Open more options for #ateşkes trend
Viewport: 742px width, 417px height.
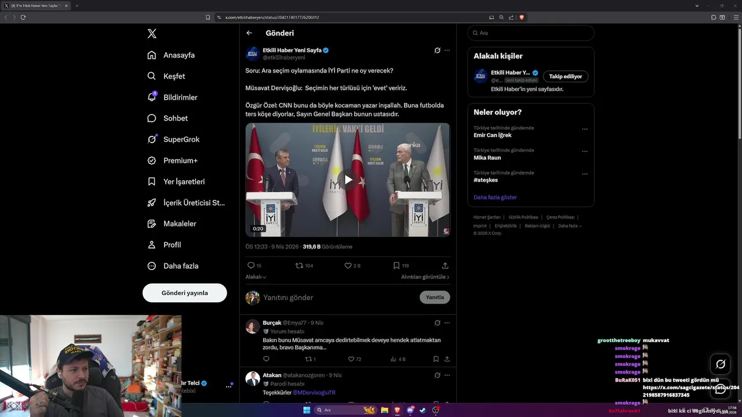pyautogui.click(x=584, y=174)
